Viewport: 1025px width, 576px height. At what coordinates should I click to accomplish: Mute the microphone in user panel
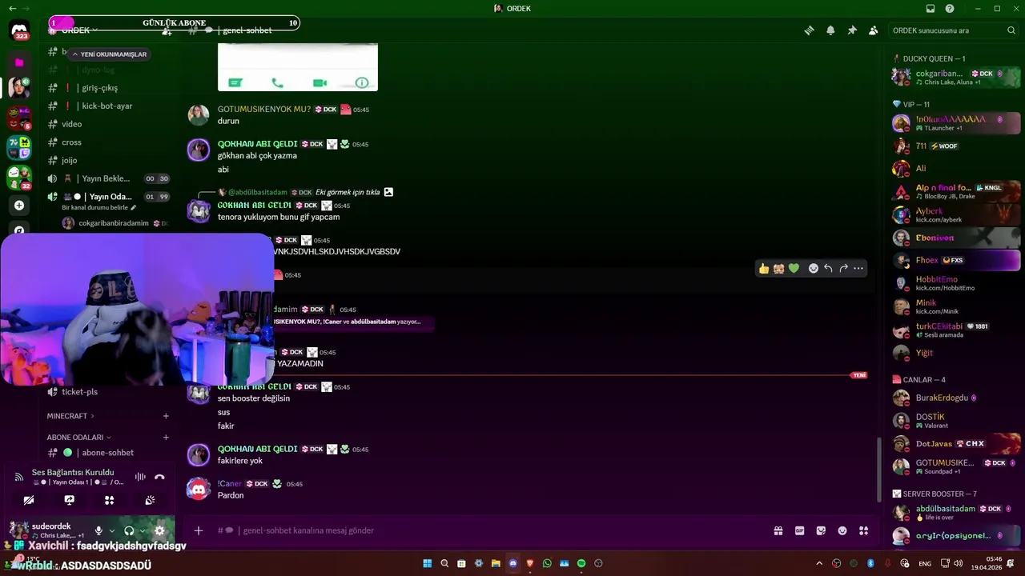(98, 530)
